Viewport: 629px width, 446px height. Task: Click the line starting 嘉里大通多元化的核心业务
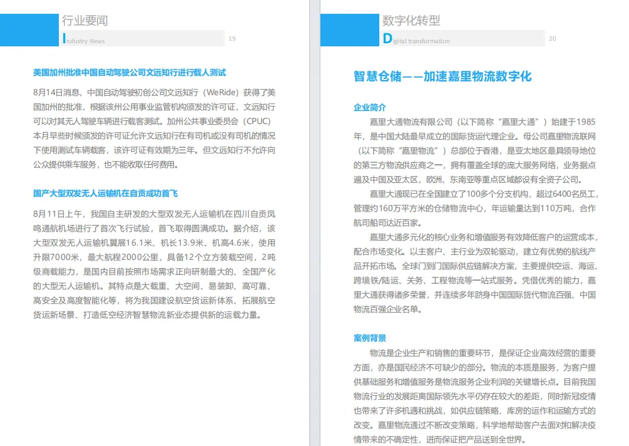[x=484, y=237]
